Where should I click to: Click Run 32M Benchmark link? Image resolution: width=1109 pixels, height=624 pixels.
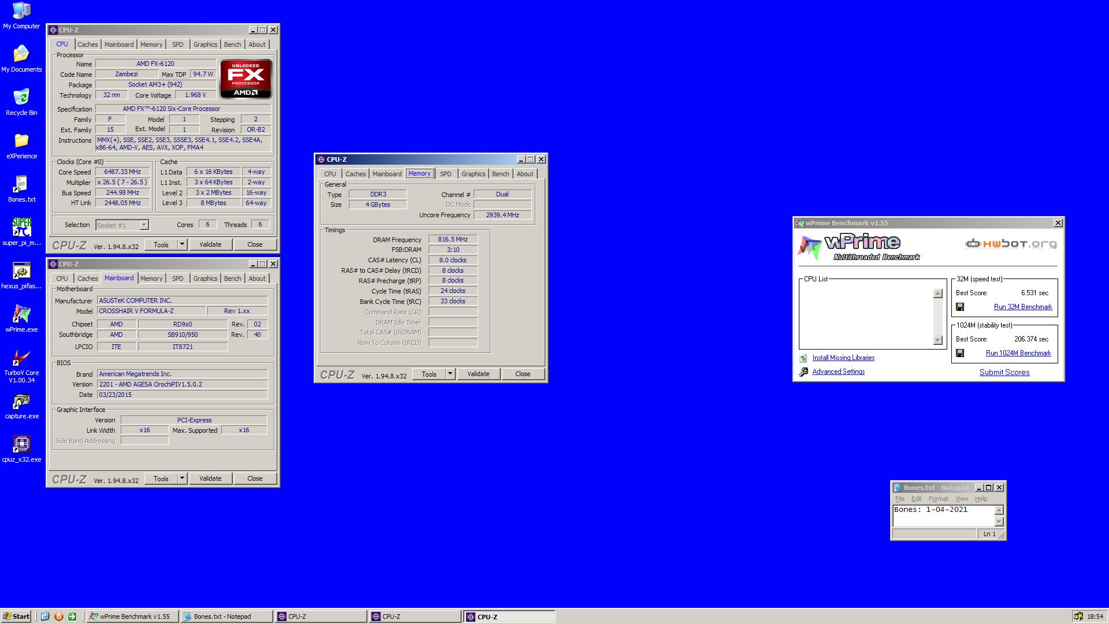(1023, 307)
